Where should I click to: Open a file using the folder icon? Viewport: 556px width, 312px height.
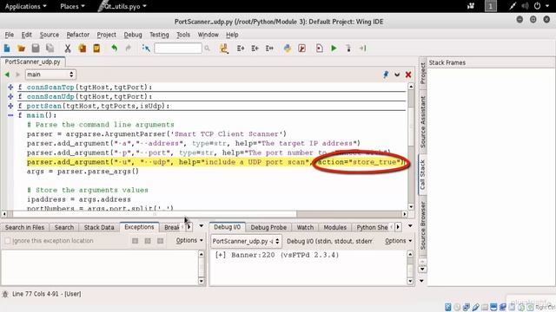(21, 49)
